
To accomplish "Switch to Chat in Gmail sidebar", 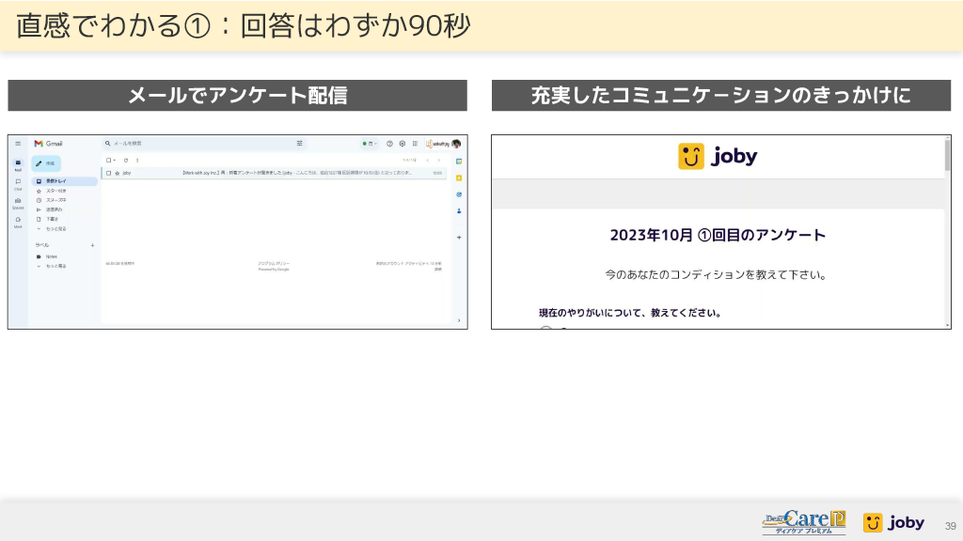I will (18, 184).
